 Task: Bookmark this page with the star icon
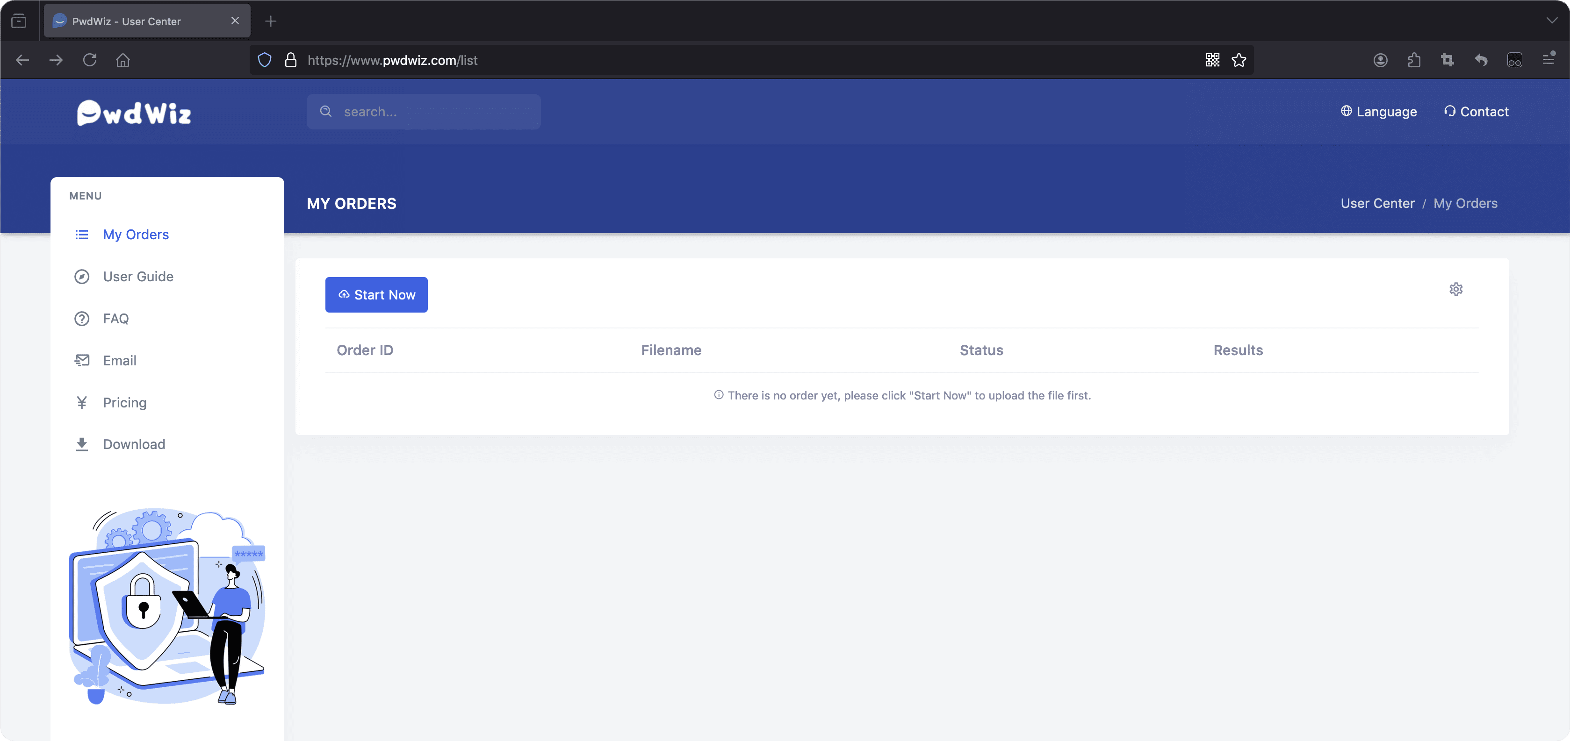coord(1239,60)
